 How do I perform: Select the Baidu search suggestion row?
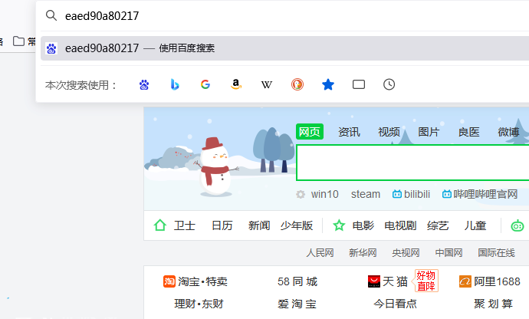pyautogui.click(x=284, y=48)
